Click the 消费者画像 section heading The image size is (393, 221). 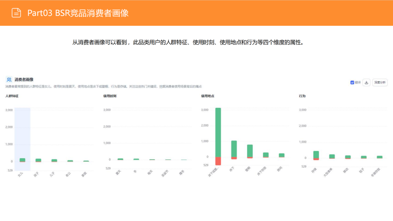pos(24,79)
